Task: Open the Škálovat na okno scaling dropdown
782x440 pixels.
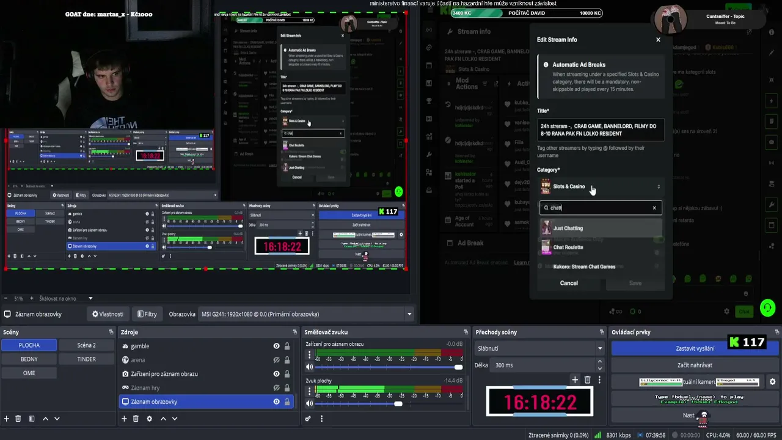Action: 65,298
